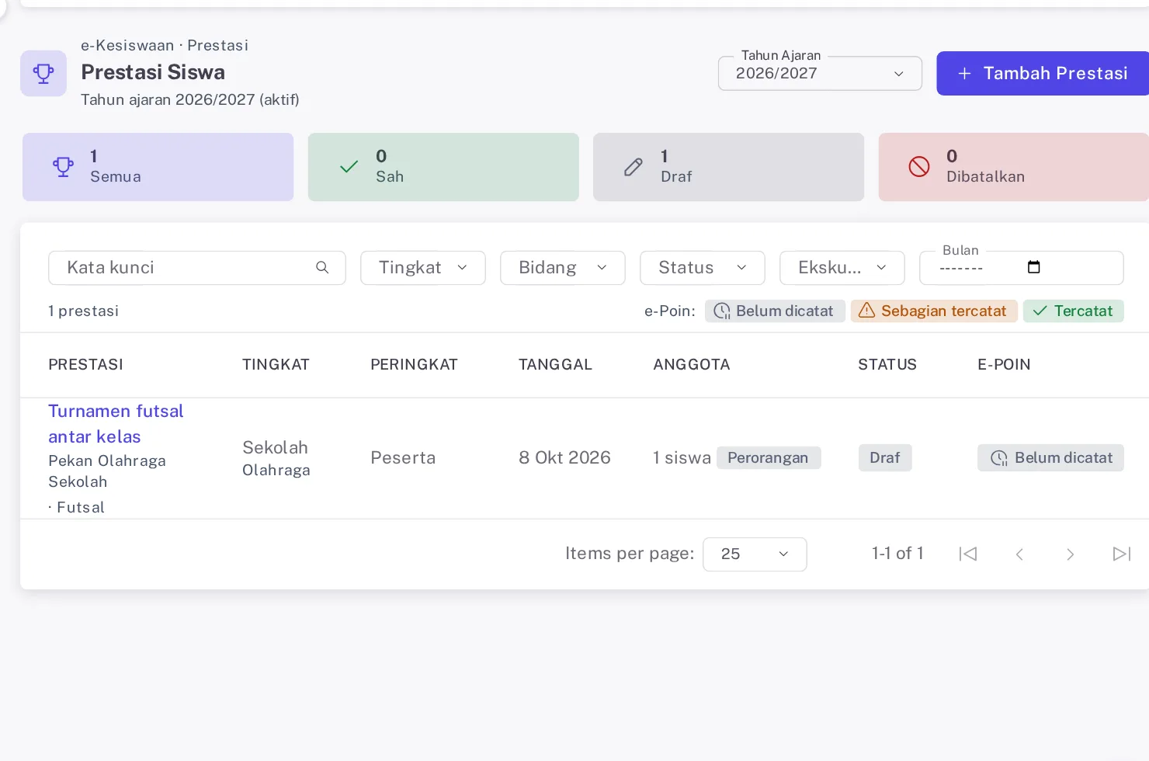Filter by the Sah summary card
Screen dimensions: 1149x761
pyautogui.click(x=443, y=167)
